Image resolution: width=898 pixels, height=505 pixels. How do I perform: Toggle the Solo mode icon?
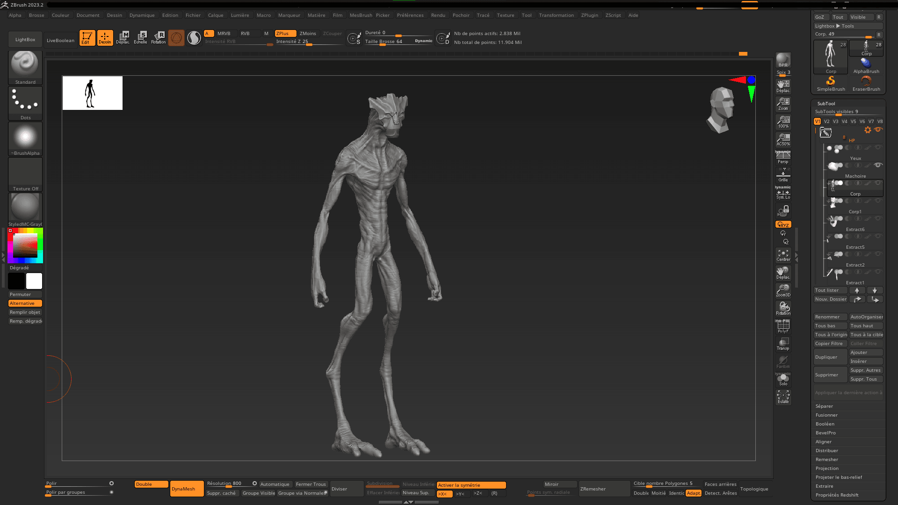pyautogui.click(x=783, y=380)
